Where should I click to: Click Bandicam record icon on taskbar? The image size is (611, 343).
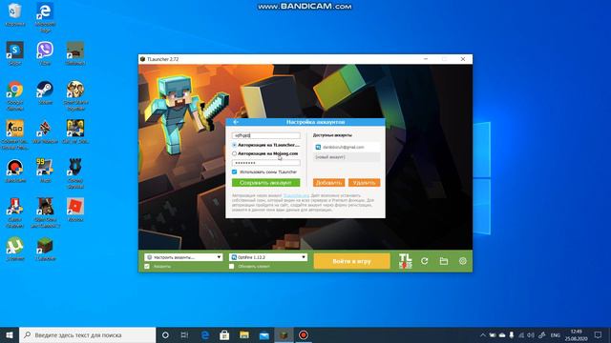(304, 334)
